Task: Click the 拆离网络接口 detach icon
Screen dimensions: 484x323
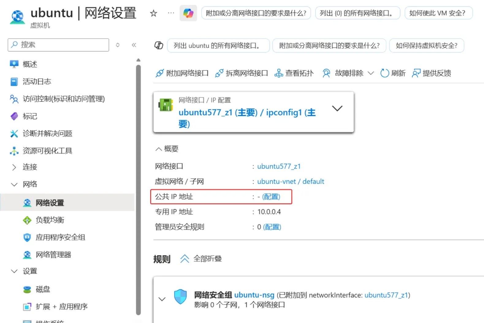Action: click(219, 73)
